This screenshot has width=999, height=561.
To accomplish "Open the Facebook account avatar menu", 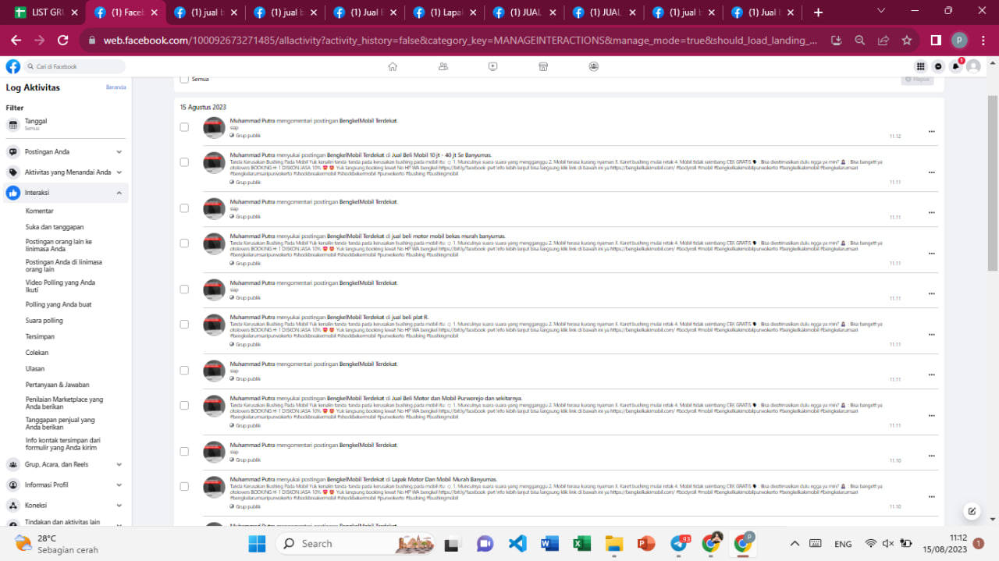I will (x=973, y=66).
